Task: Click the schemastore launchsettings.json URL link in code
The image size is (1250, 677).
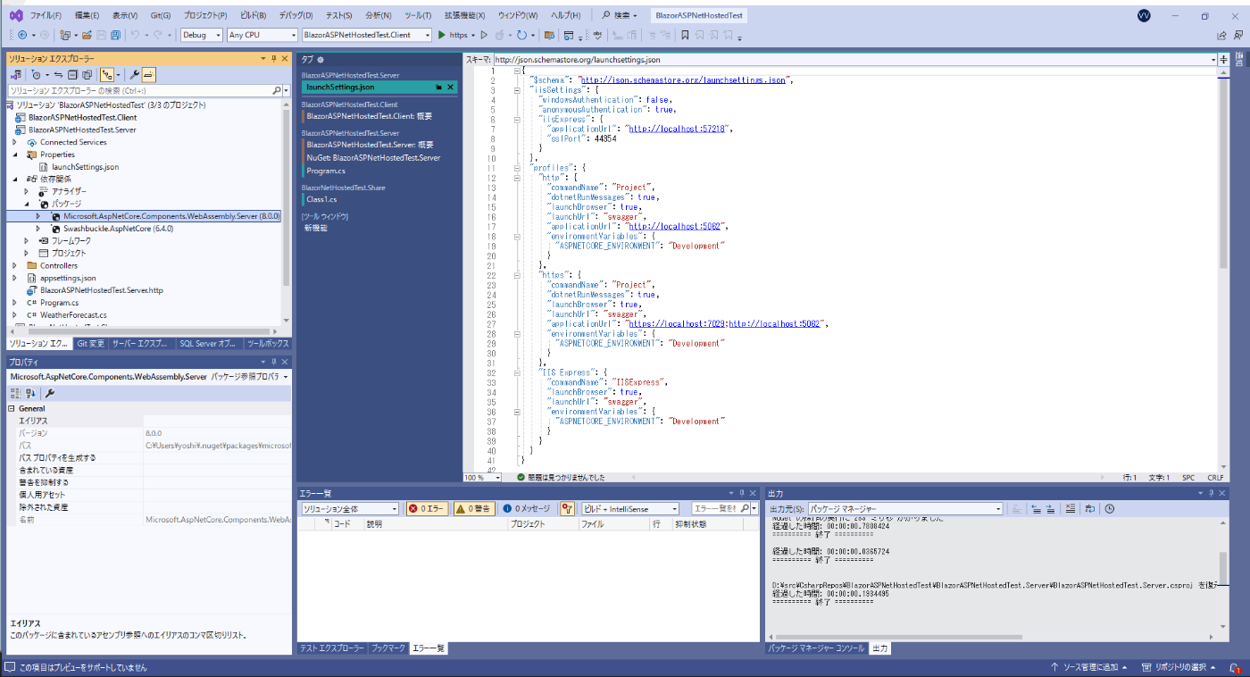Action: (x=682, y=79)
